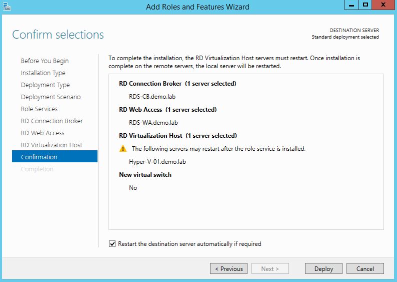Navigate to the RD Connection Broker step
397x282 pixels.
click(52, 121)
